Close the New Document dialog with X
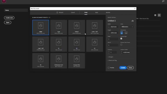 (135, 9)
